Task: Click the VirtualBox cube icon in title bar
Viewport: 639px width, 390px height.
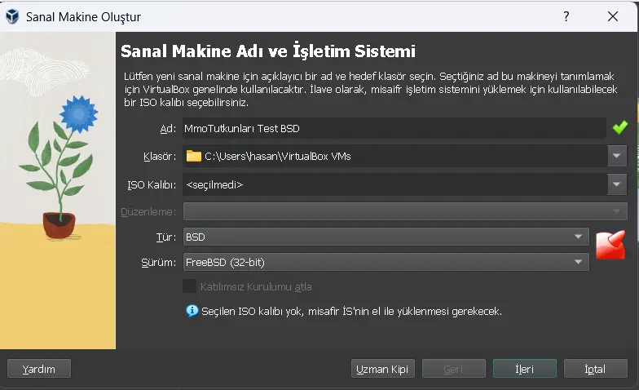Action: [12, 16]
